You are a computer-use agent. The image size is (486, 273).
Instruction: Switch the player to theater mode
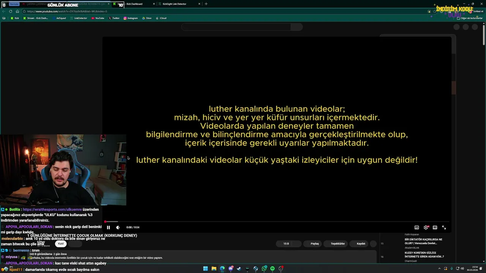tap(435, 227)
